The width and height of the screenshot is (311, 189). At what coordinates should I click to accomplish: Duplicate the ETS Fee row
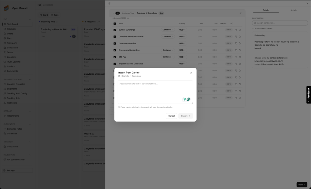pyautogui.click(x=236, y=57)
